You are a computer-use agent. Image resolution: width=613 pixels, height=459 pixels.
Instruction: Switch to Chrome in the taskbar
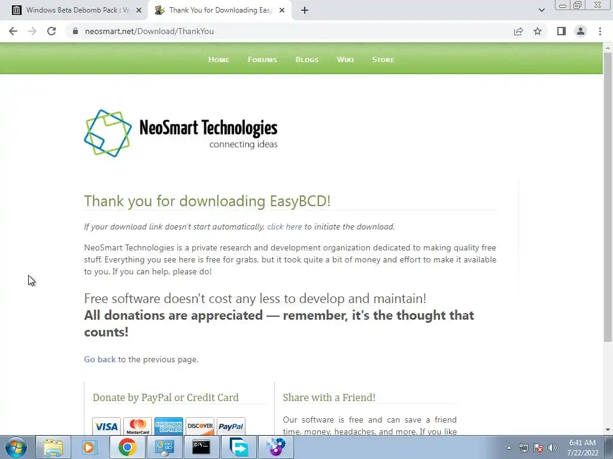(x=127, y=447)
